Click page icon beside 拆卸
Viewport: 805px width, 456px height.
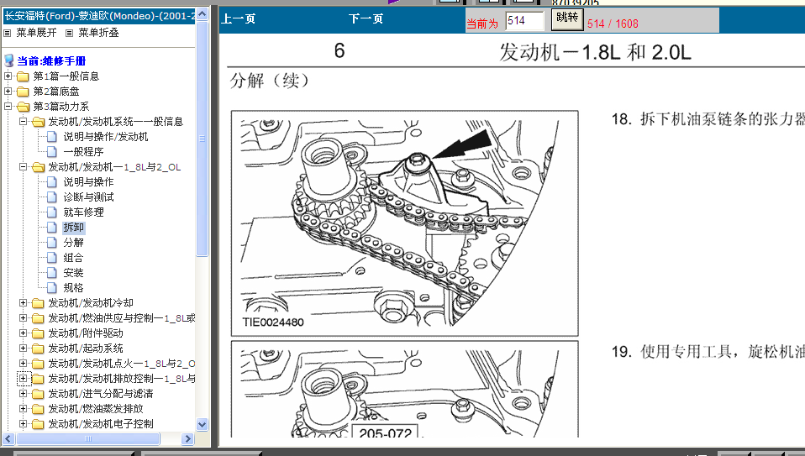pos(52,228)
